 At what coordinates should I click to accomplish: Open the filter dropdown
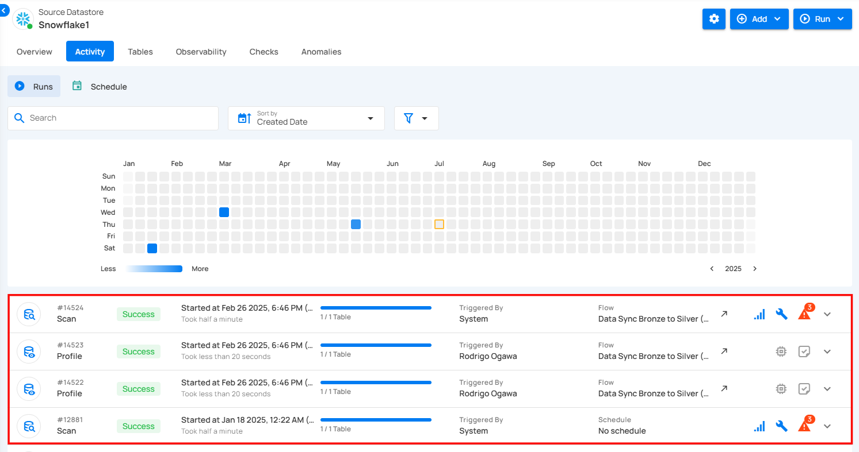(x=416, y=118)
